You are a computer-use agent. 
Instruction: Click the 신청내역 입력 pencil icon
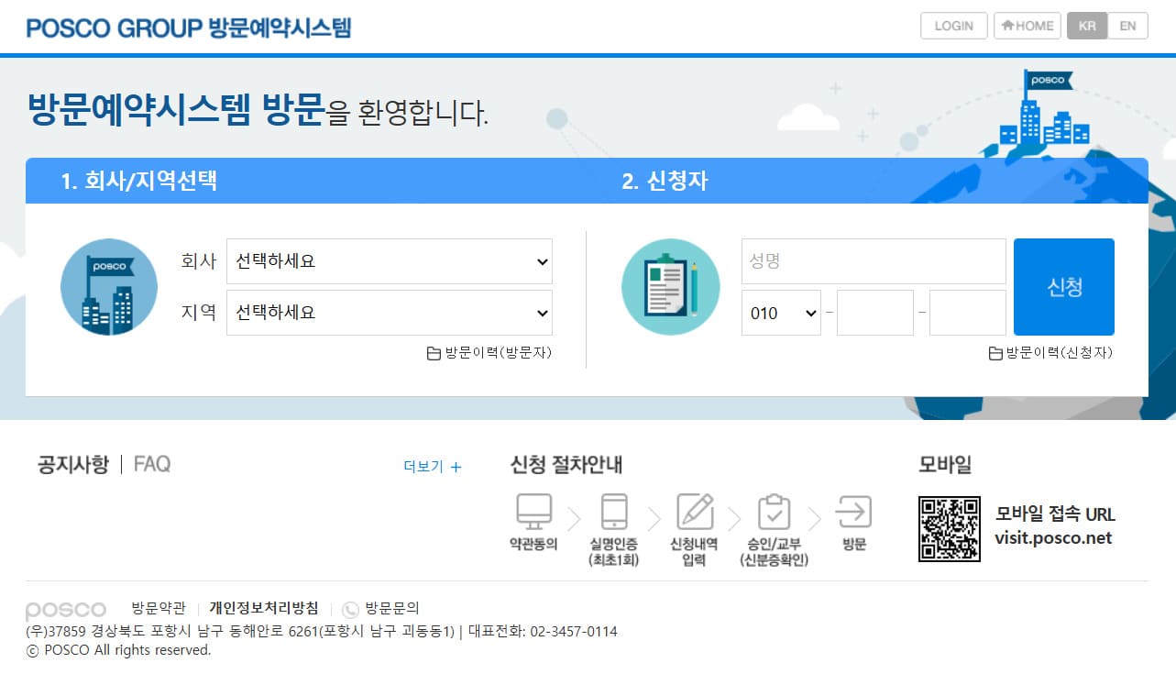[695, 512]
